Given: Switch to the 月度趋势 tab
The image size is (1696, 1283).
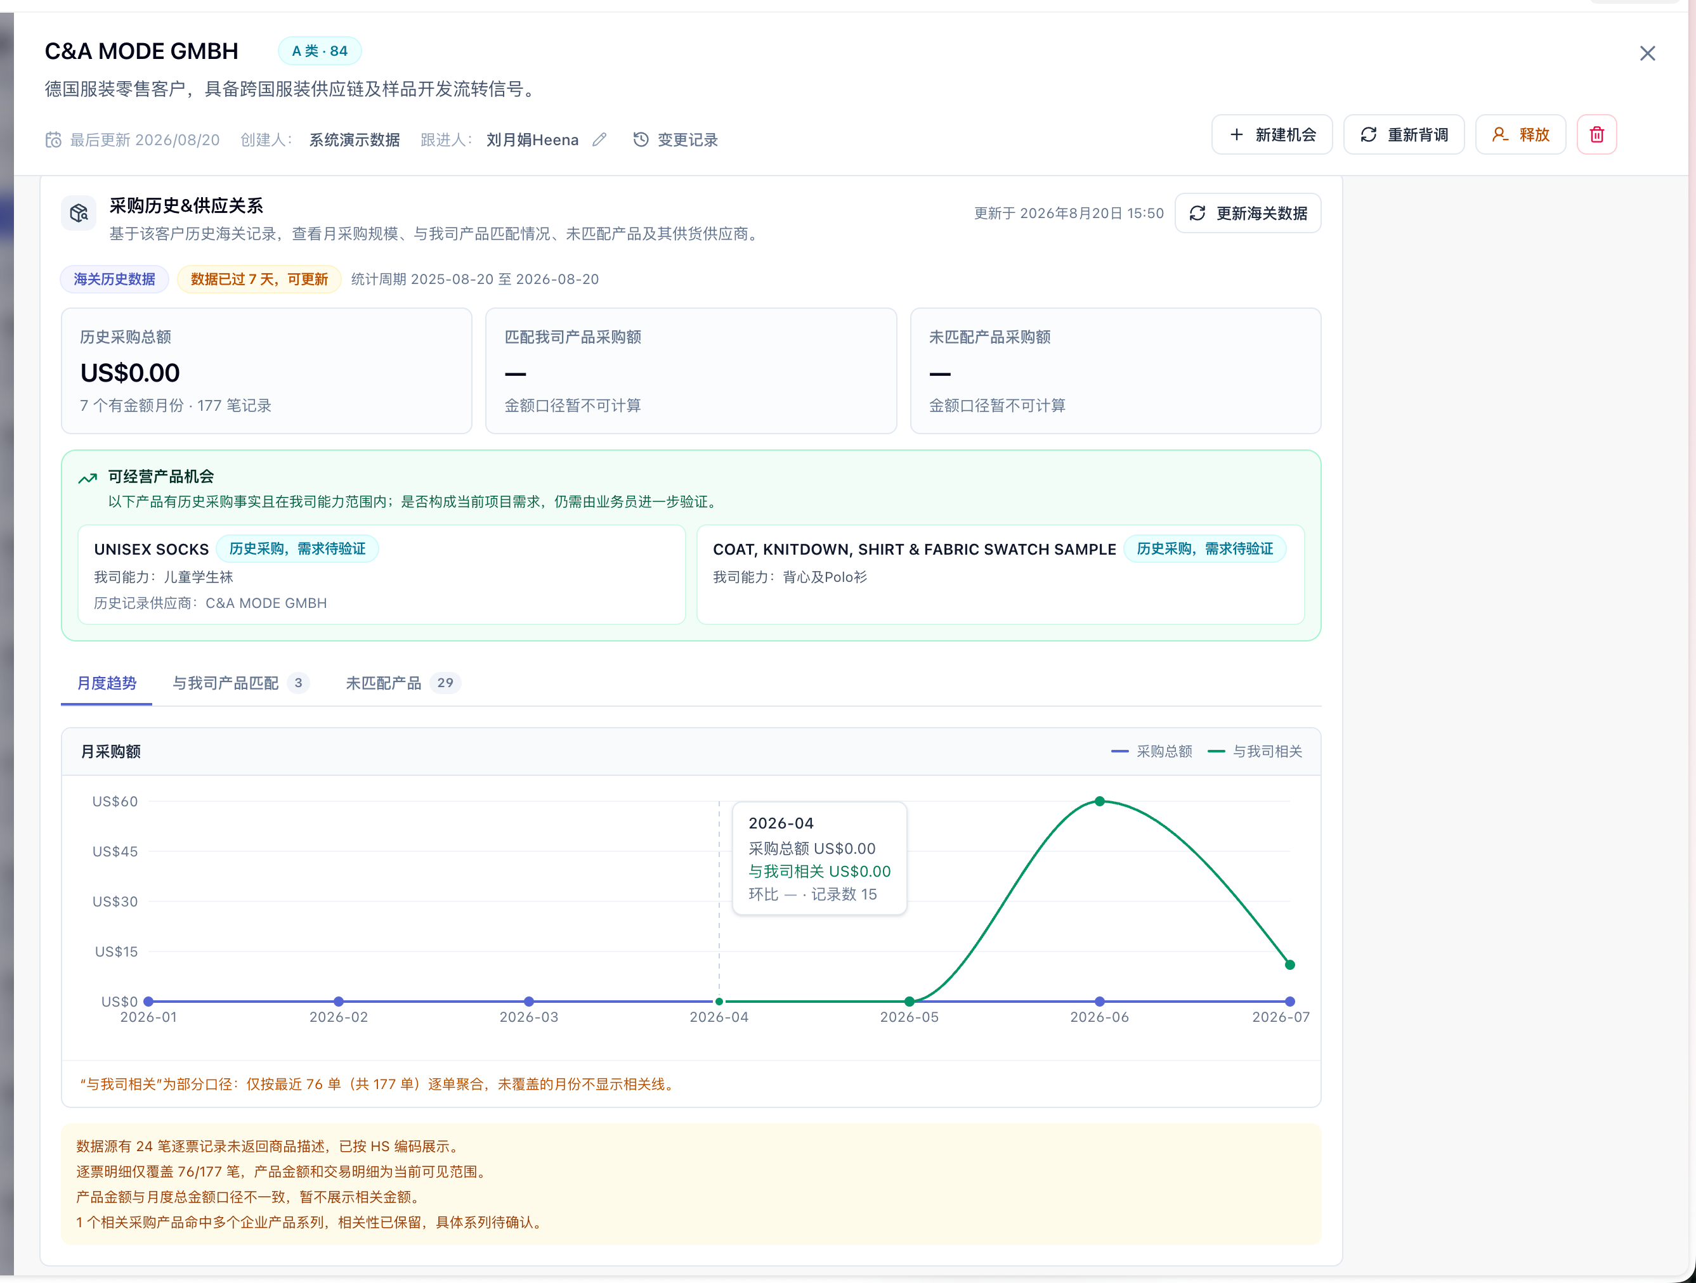Looking at the screenshot, I should click(x=107, y=683).
